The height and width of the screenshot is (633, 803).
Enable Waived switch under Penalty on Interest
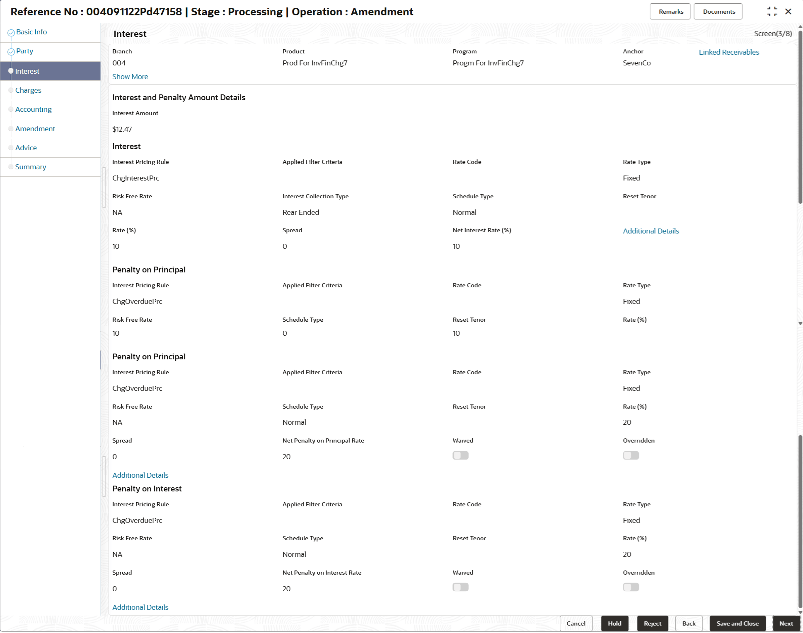pos(460,587)
